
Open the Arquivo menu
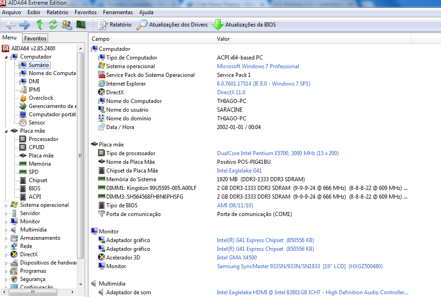(x=11, y=12)
